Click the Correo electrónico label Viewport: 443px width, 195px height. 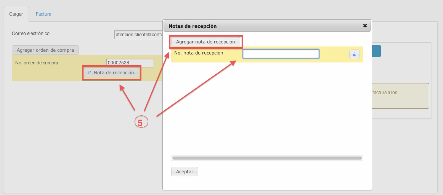point(30,34)
